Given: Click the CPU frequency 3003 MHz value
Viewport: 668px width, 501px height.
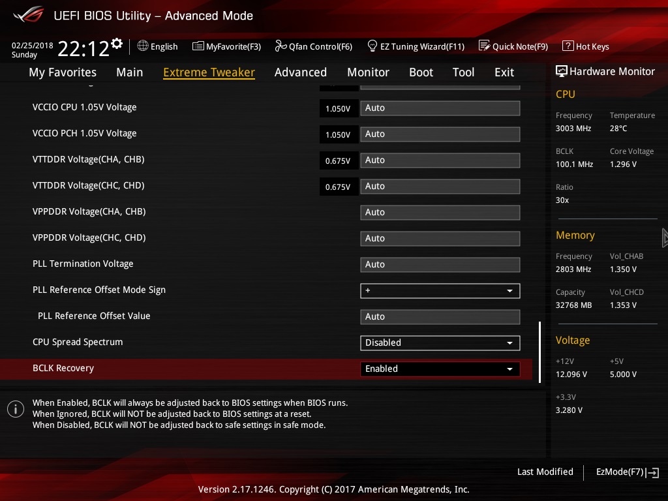Looking at the screenshot, I should [x=573, y=129].
